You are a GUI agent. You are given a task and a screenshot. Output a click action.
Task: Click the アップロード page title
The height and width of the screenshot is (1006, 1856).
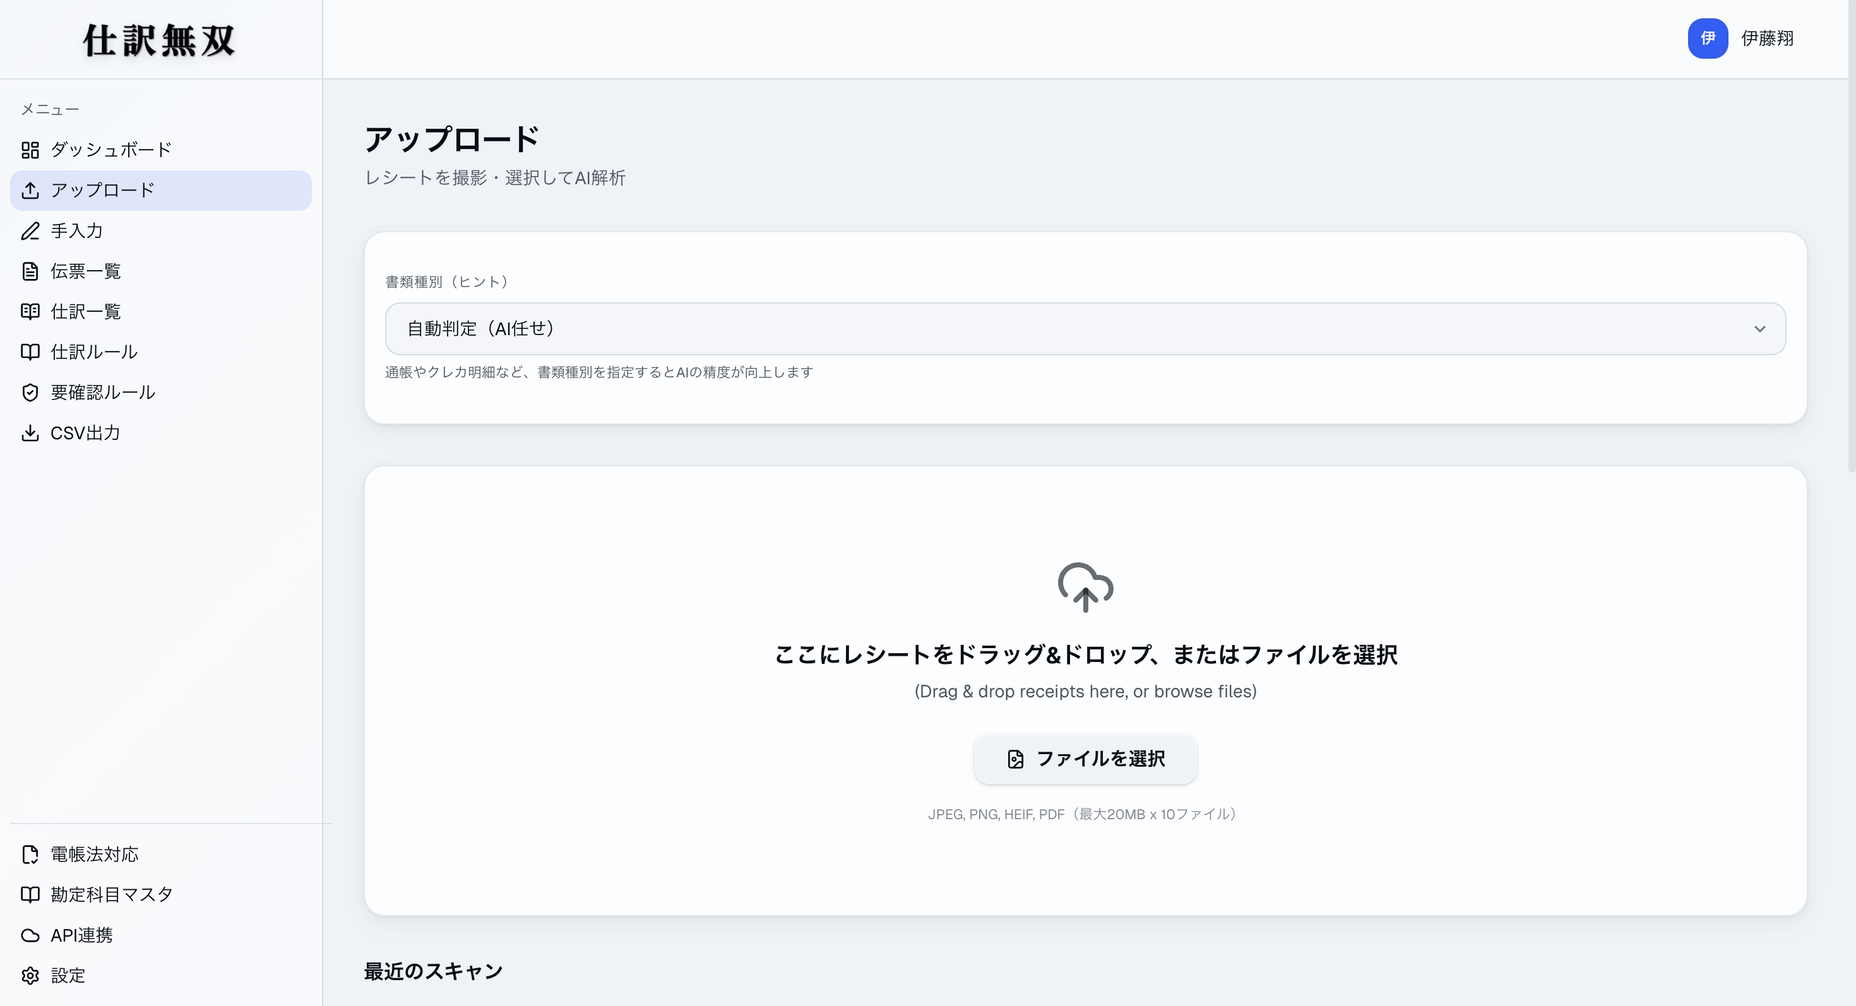pos(452,139)
